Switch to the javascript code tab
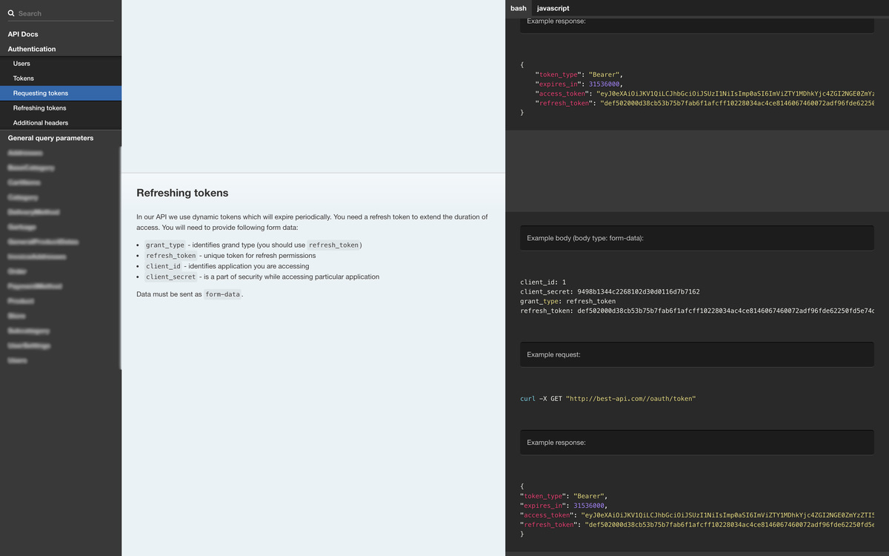Viewport: 889px width, 556px height. tap(553, 8)
